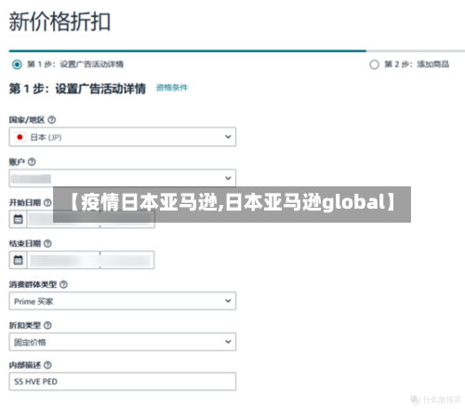Click help icon next to 国家/地区
The height and width of the screenshot is (409, 465).
click(52, 120)
